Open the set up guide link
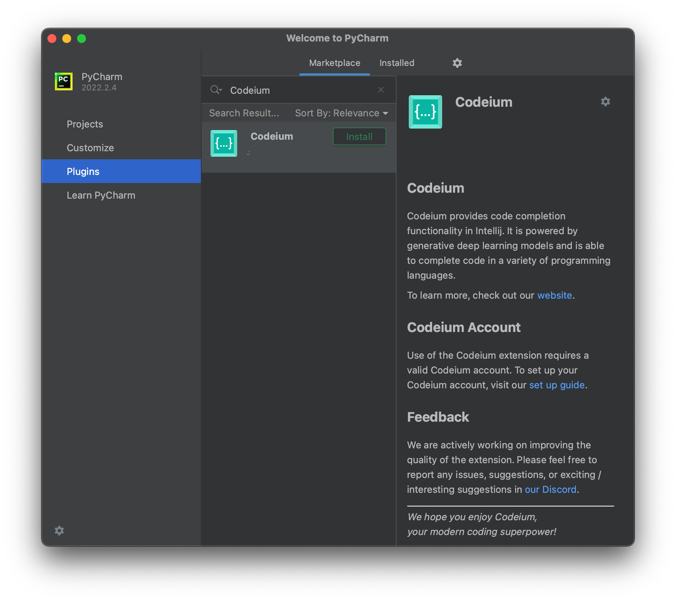The image size is (676, 601). point(557,385)
